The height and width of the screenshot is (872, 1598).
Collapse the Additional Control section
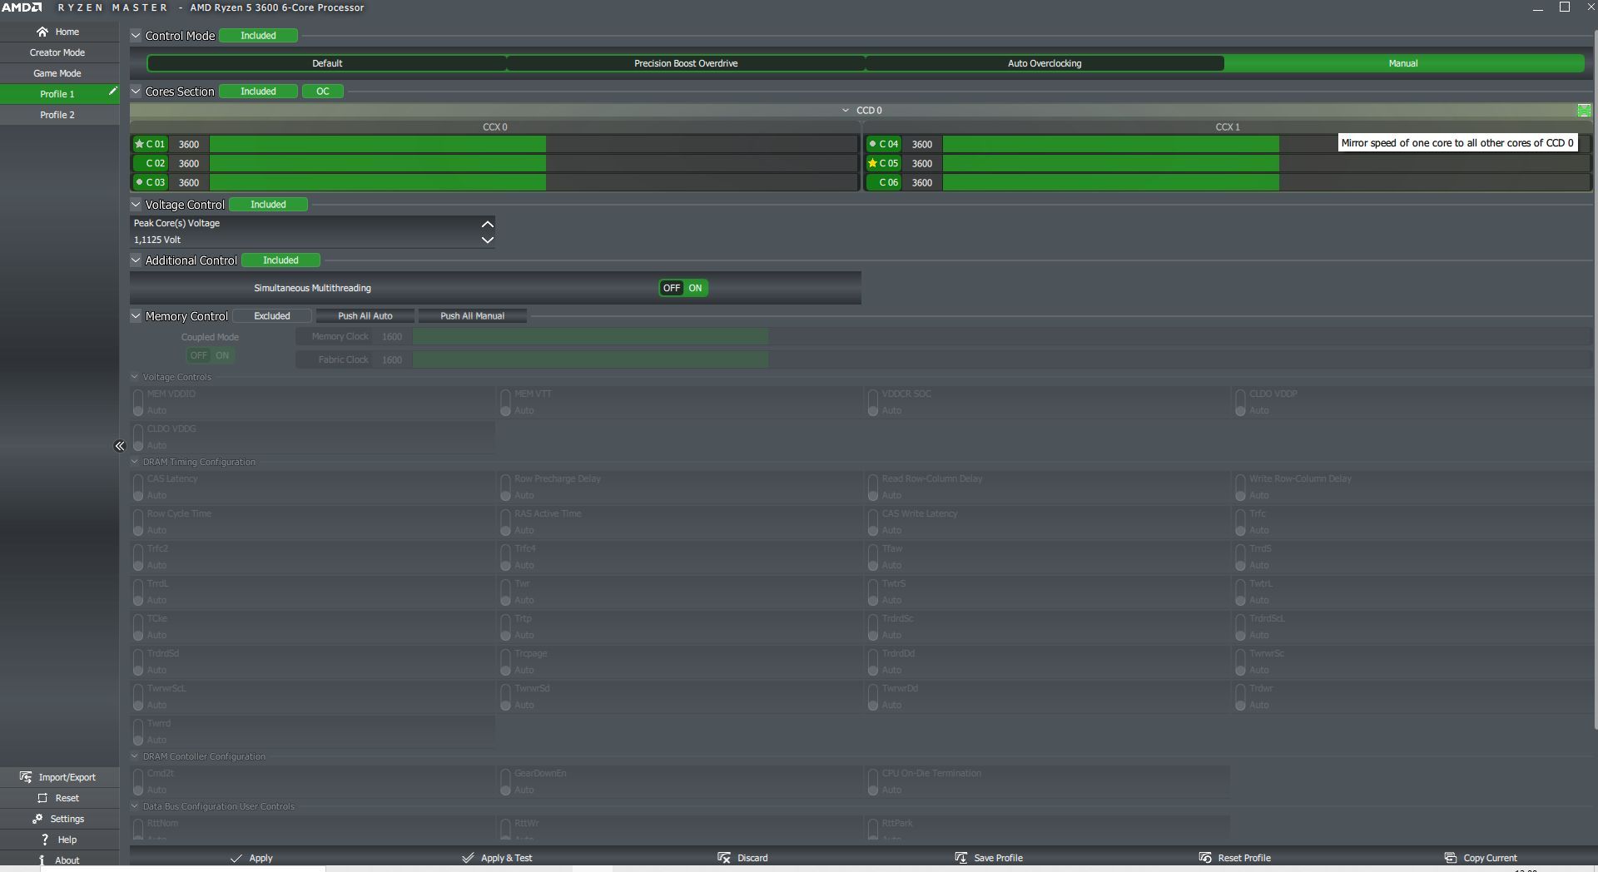click(136, 260)
